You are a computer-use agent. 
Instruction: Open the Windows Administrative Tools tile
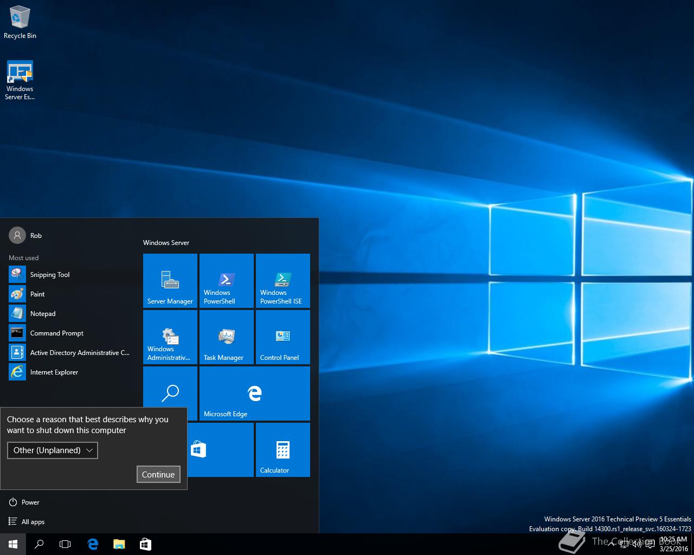170,337
